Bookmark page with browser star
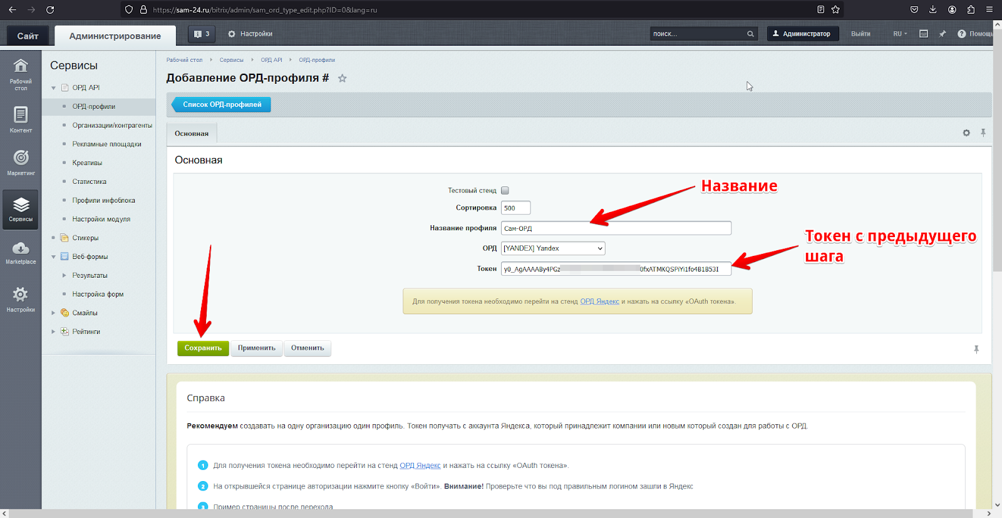Viewport: 1002px width, 518px height. coord(835,9)
